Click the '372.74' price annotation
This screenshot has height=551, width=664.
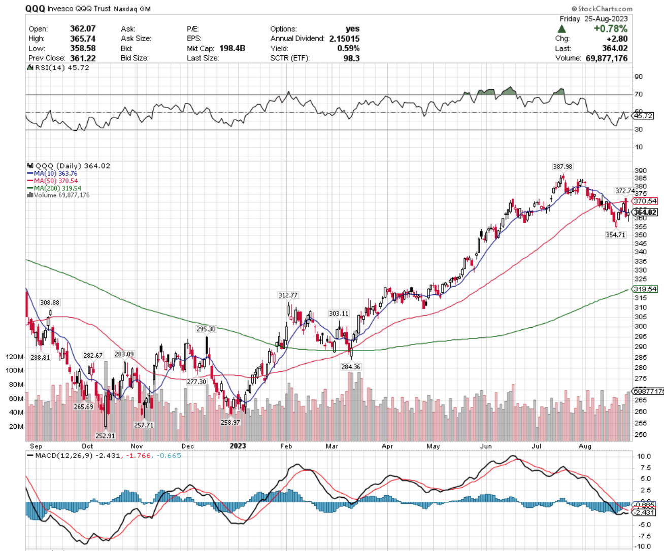pyautogui.click(x=625, y=191)
